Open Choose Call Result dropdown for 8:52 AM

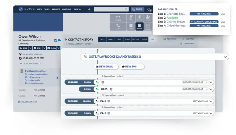195,89
